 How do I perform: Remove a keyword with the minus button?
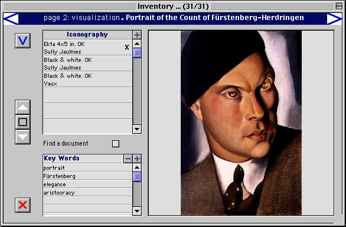pyautogui.click(x=128, y=159)
